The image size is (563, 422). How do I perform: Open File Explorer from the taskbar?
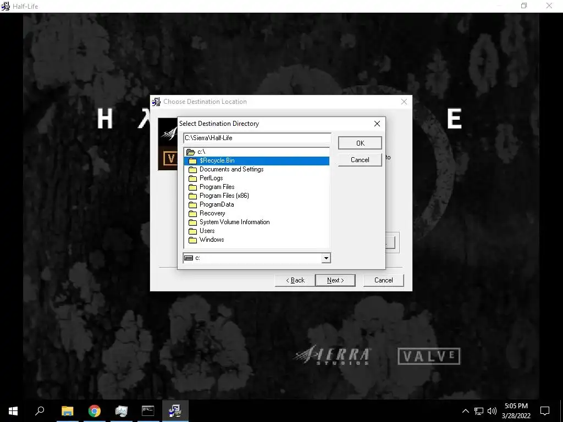click(x=68, y=411)
